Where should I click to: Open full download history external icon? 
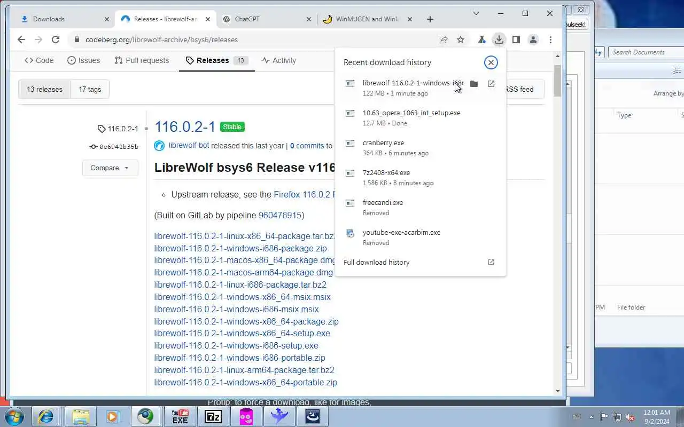pos(491,262)
